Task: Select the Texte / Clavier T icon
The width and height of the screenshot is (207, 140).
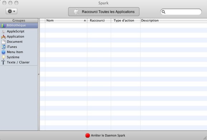Action: tap(3, 62)
